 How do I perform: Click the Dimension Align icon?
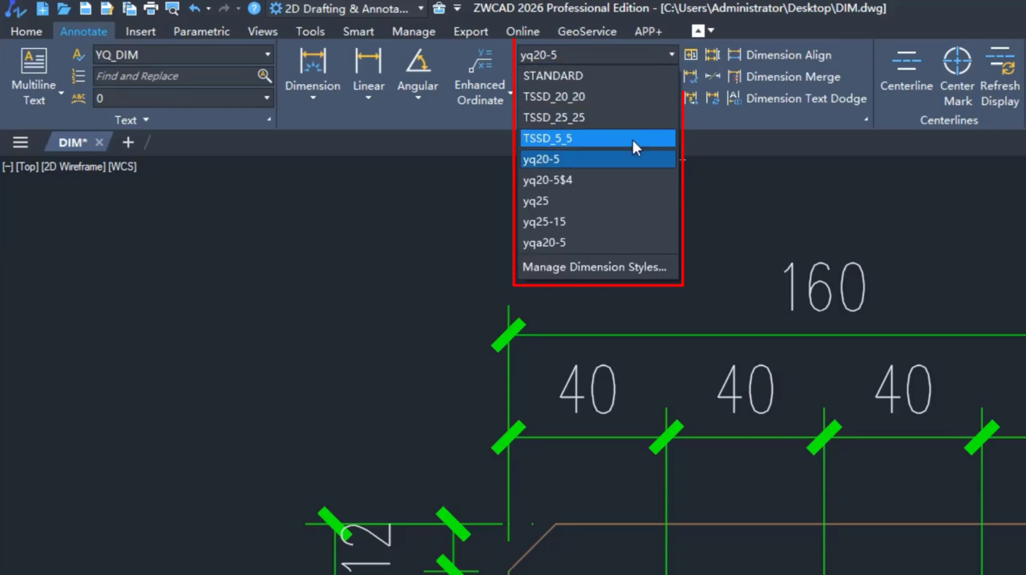[x=734, y=55]
